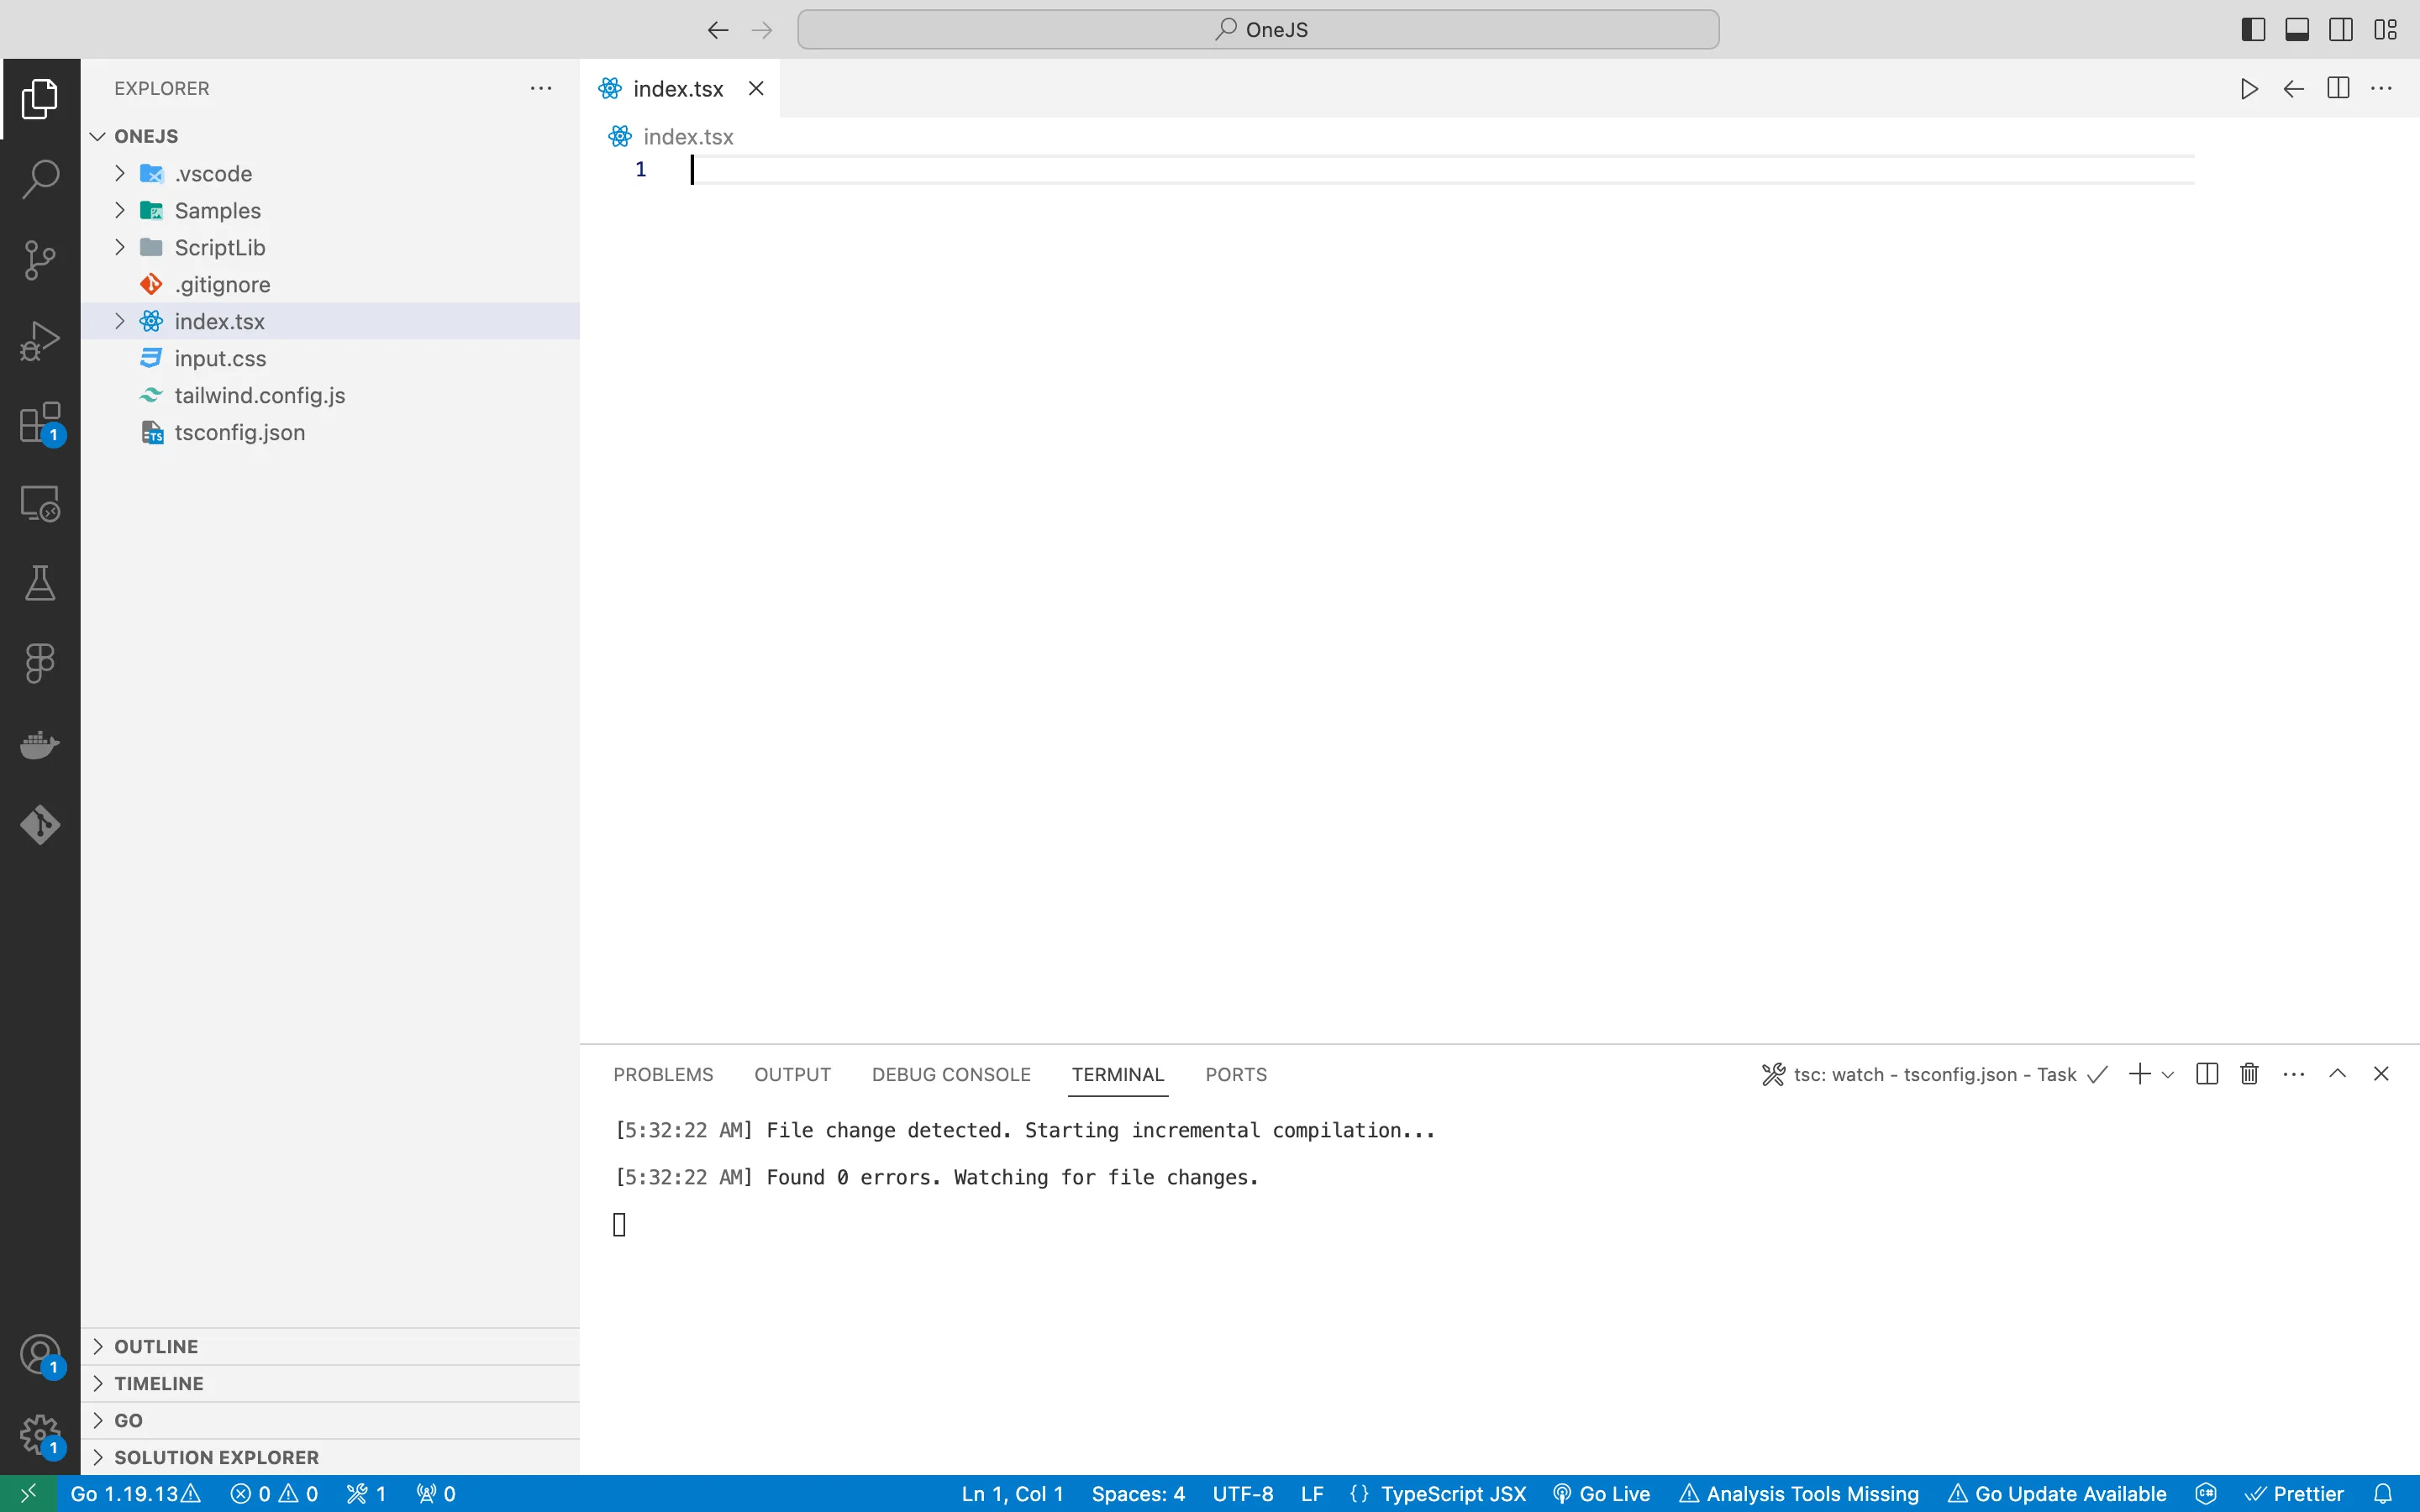Open the Search view icon
The width and height of the screenshot is (2420, 1512).
click(40, 180)
